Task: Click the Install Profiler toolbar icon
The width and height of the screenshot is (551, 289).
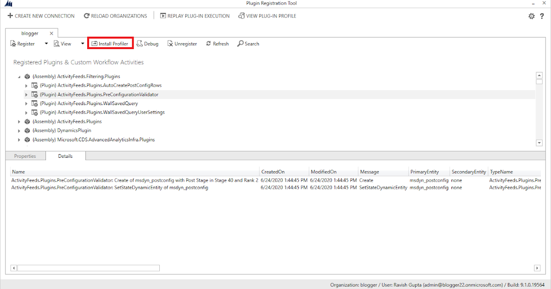Action: (110, 43)
